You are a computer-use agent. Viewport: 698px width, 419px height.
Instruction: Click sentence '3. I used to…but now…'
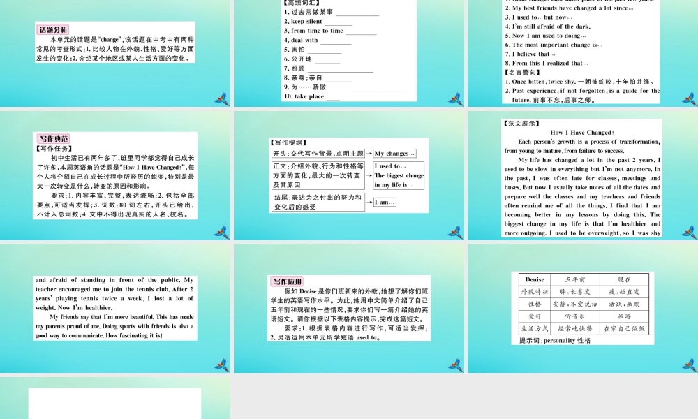pos(539,17)
